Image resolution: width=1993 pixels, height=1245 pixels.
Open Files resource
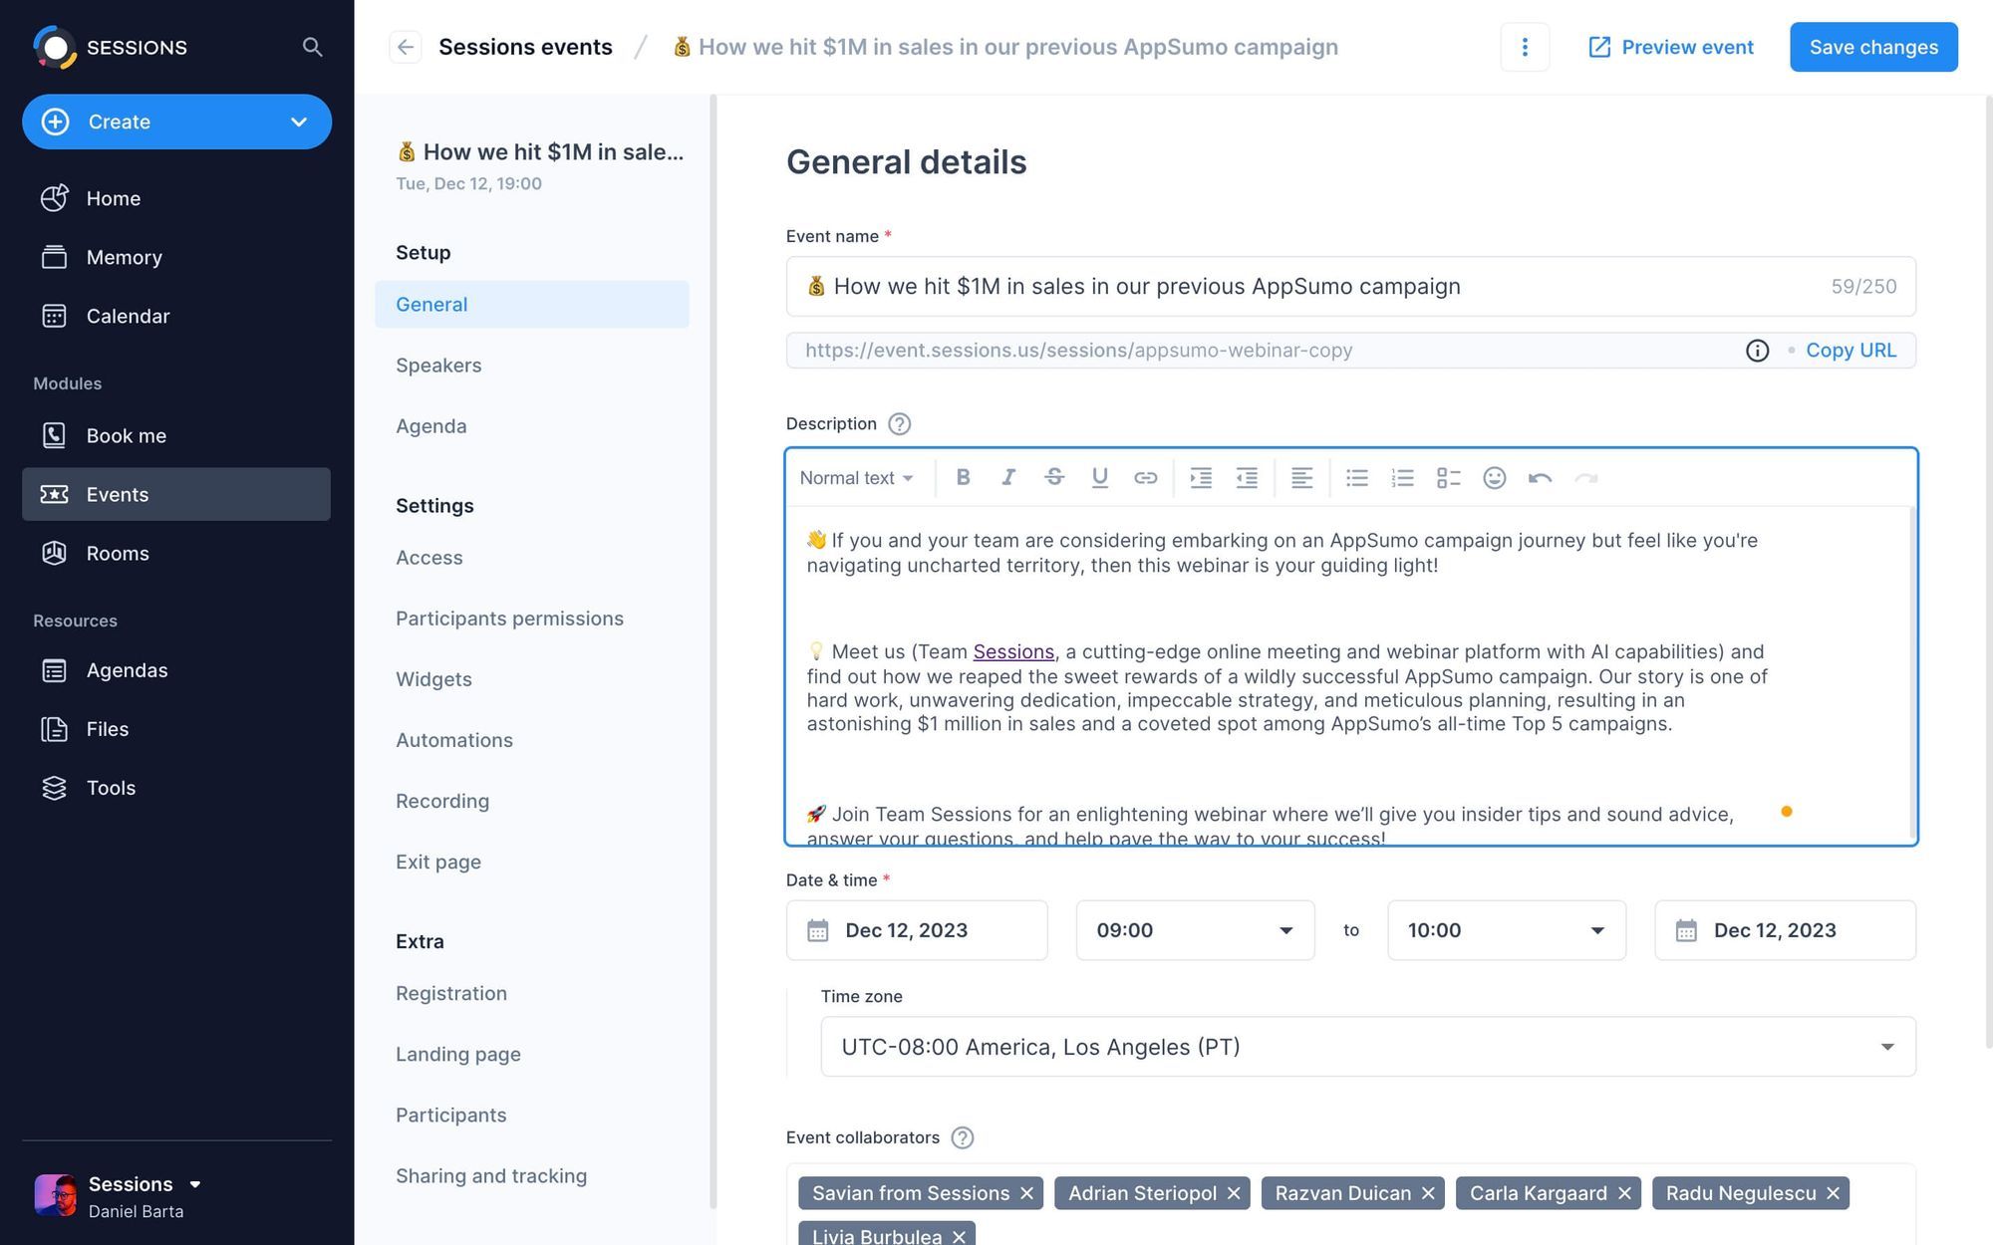coord(176,729)
